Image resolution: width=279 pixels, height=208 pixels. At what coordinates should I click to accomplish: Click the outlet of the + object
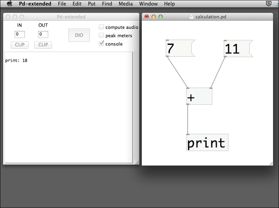(188, 104)
